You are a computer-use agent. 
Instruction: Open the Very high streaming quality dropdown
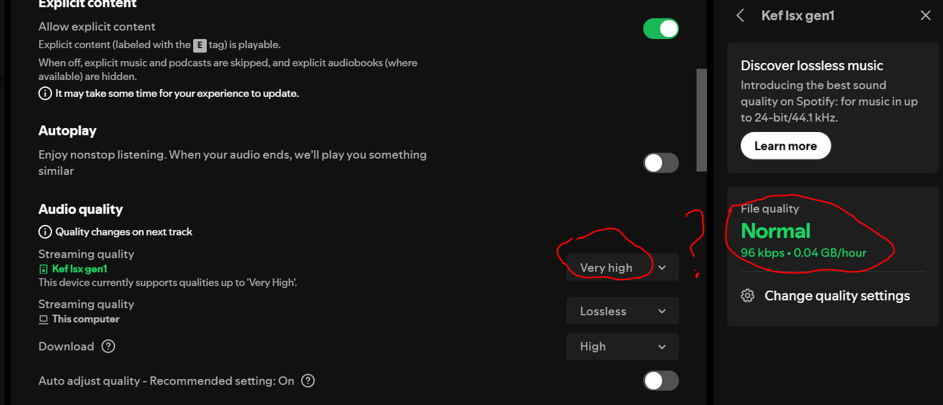pos(622,267)
